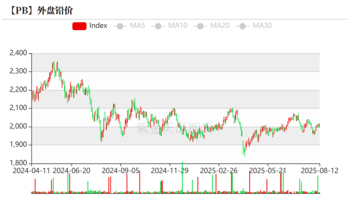Select the 2024-09-05 date axis label
Viewport: 348px width, 200px height.
[x=120, y=171]
